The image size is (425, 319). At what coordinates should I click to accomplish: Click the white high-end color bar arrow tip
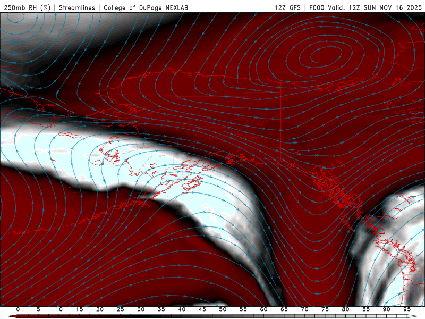point(413,316)
